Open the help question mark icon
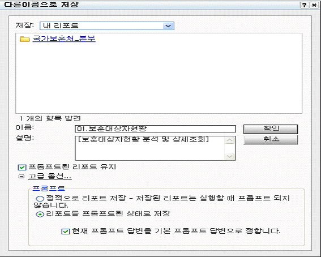Viewport: 321px width, 257px height. click(305, 5)
